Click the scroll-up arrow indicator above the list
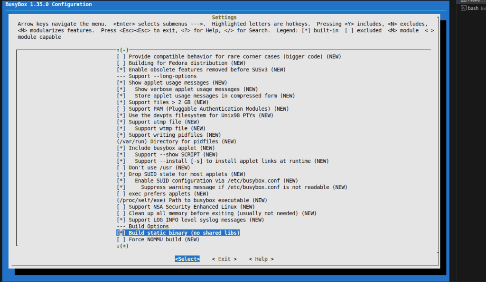486x282 pixels. click(122, 50)
